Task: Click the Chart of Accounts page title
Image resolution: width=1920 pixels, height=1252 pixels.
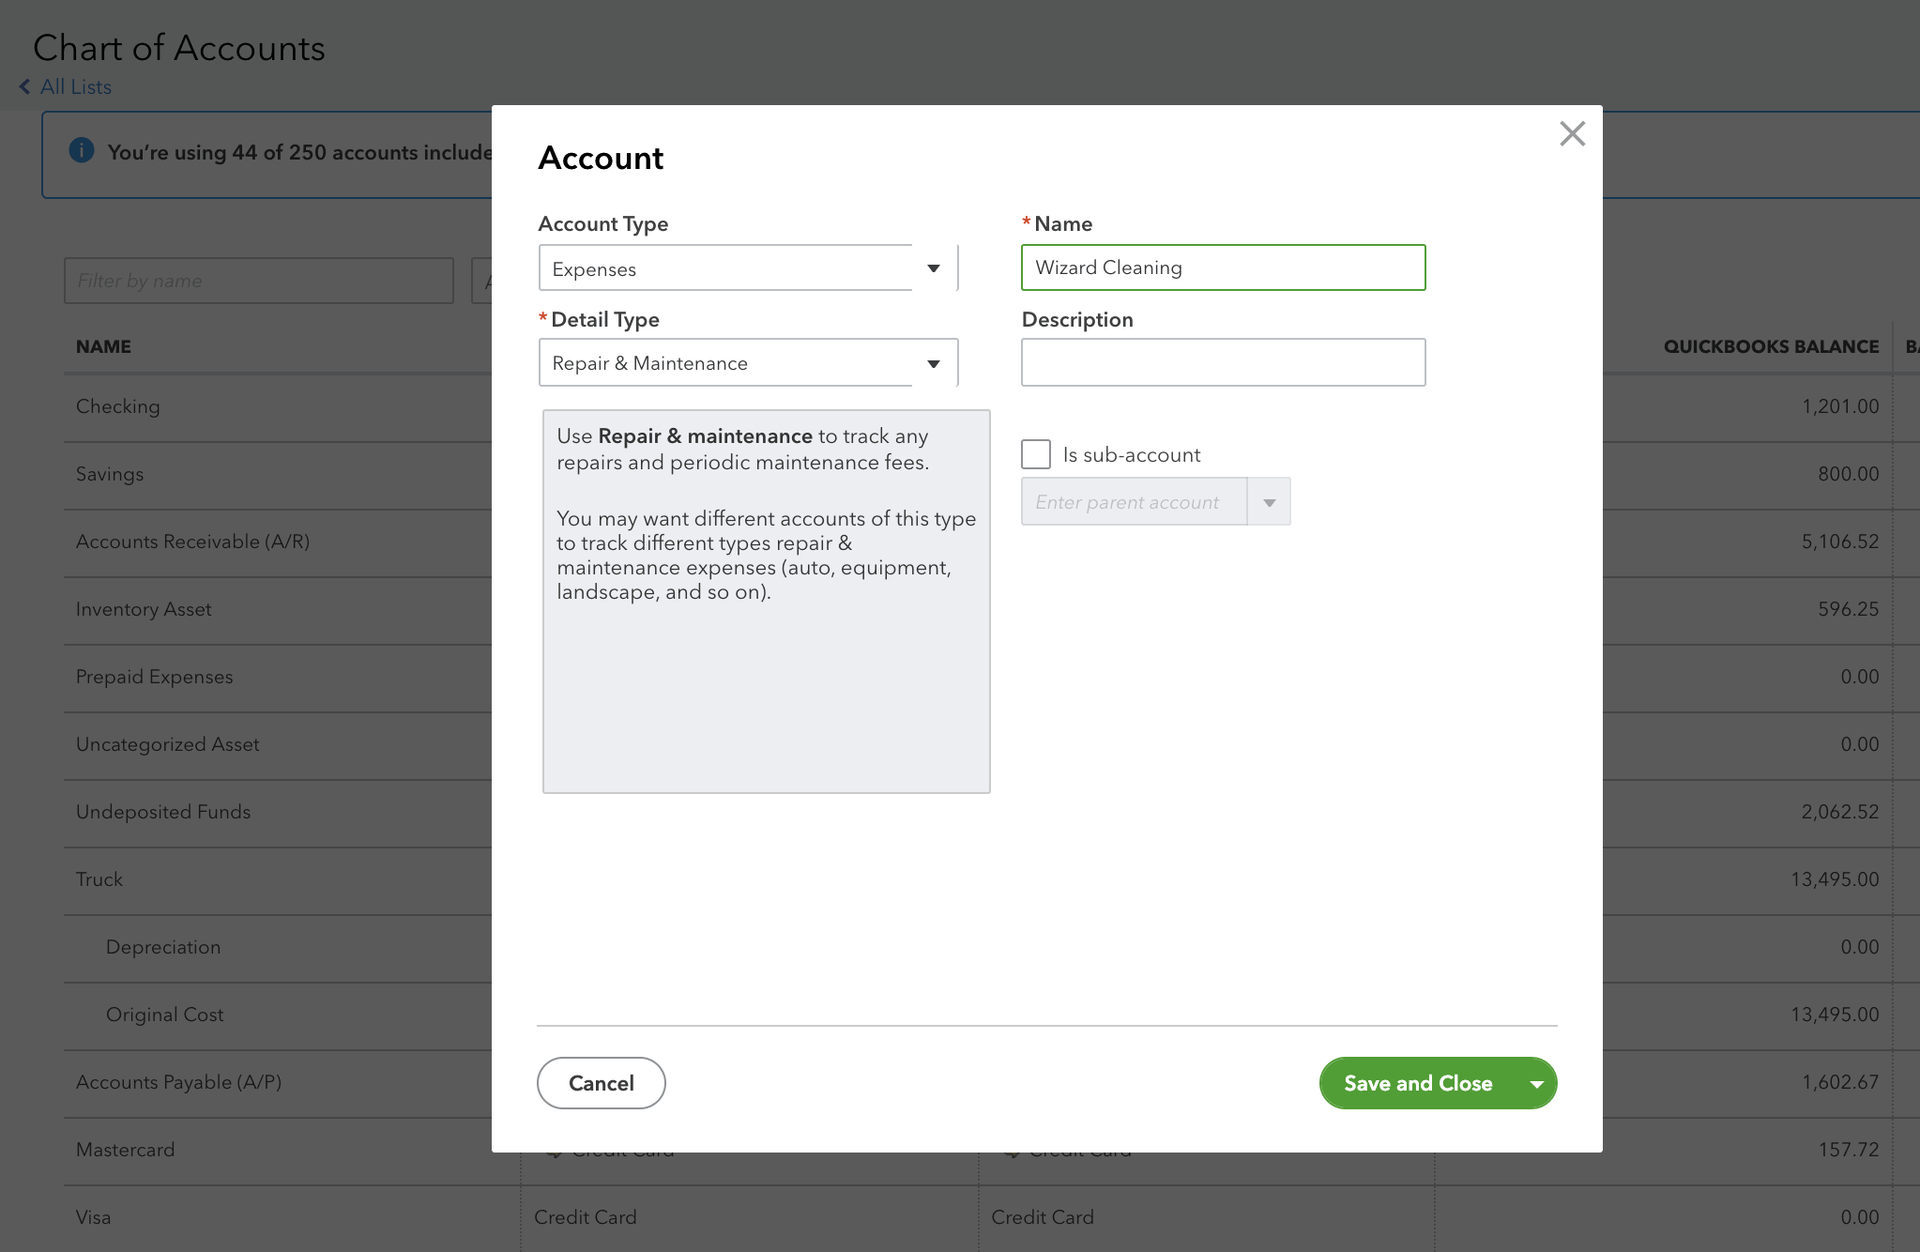Action: pos(179,48)
